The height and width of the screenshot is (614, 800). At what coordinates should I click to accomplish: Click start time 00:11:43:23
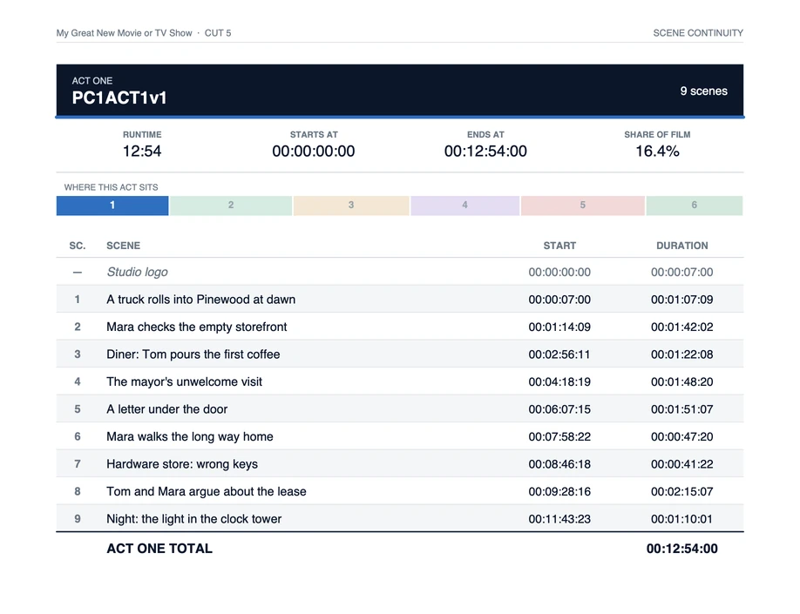(x=559, y=519)
